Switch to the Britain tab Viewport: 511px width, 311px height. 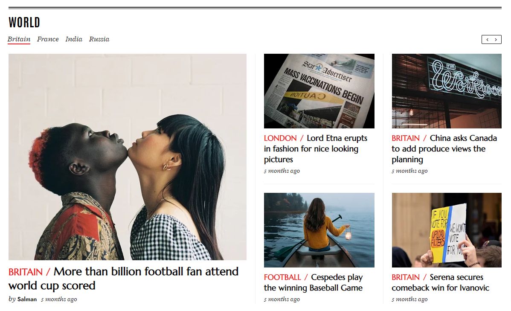19,39
